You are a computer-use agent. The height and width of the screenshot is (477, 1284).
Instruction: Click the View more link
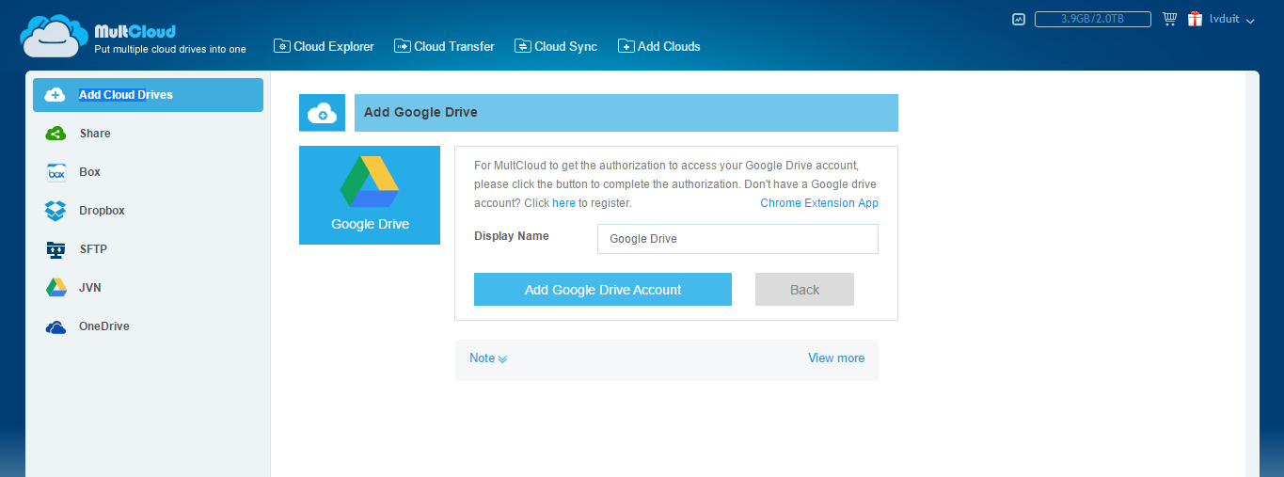[836, 358]
